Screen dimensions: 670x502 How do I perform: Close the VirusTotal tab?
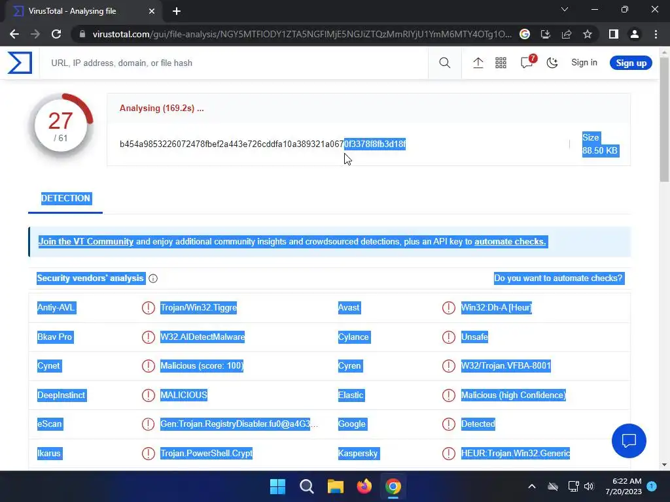[x=152, y=11]
